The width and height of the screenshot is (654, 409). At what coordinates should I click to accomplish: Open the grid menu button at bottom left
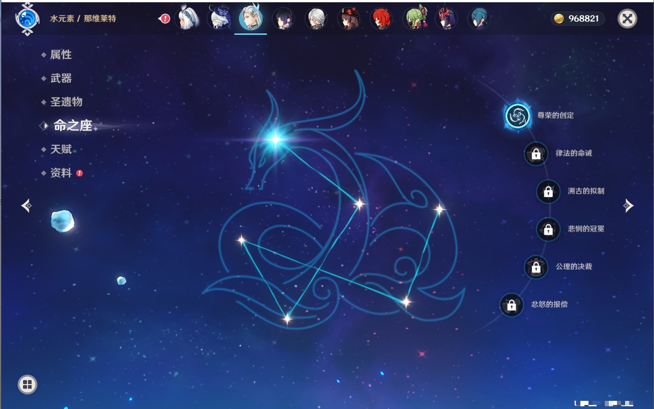[x=28, y=385]
